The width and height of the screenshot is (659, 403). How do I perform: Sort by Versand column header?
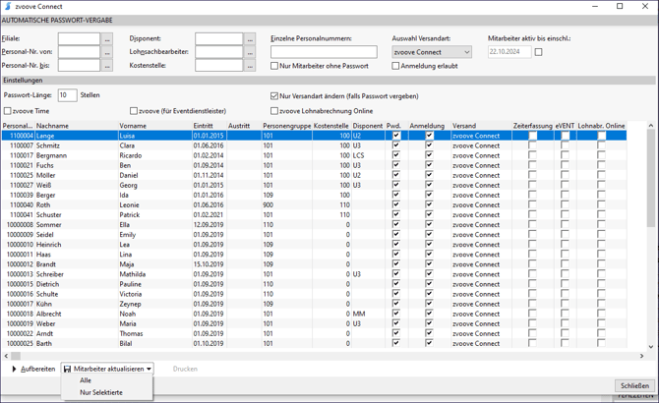pos(481,126)
